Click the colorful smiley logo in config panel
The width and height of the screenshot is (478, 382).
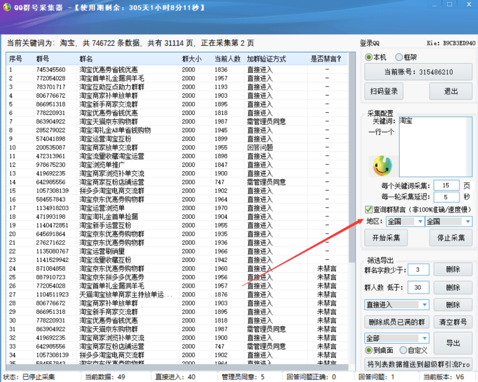coord(382,166)
